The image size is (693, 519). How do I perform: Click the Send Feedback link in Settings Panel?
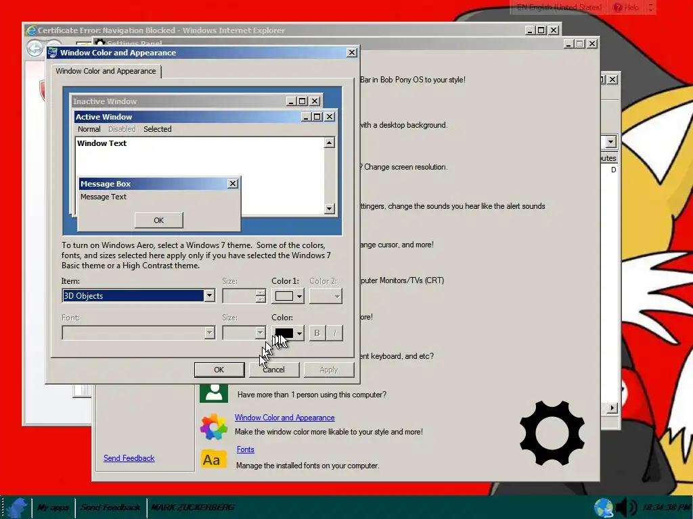click(x=129, y=458)
